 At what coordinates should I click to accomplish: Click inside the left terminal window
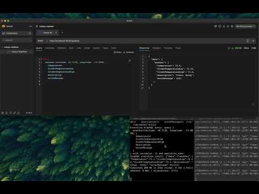162,150
